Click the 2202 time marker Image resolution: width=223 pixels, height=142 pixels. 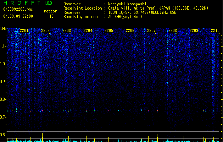point(45,31)
